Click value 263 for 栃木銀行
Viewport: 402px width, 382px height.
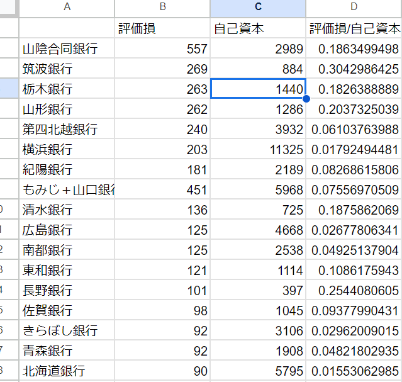point(162,89)
